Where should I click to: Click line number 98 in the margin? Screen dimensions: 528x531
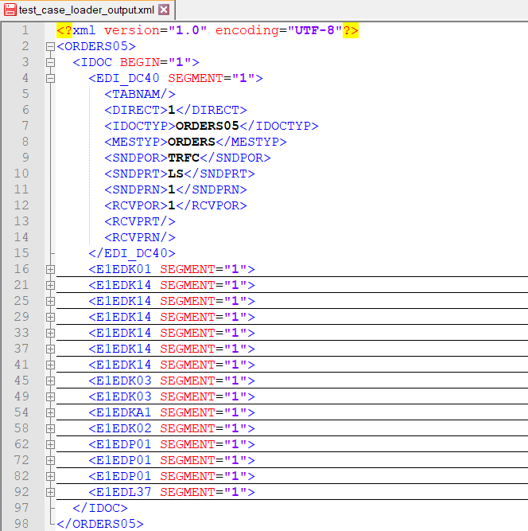click(21, 524)
